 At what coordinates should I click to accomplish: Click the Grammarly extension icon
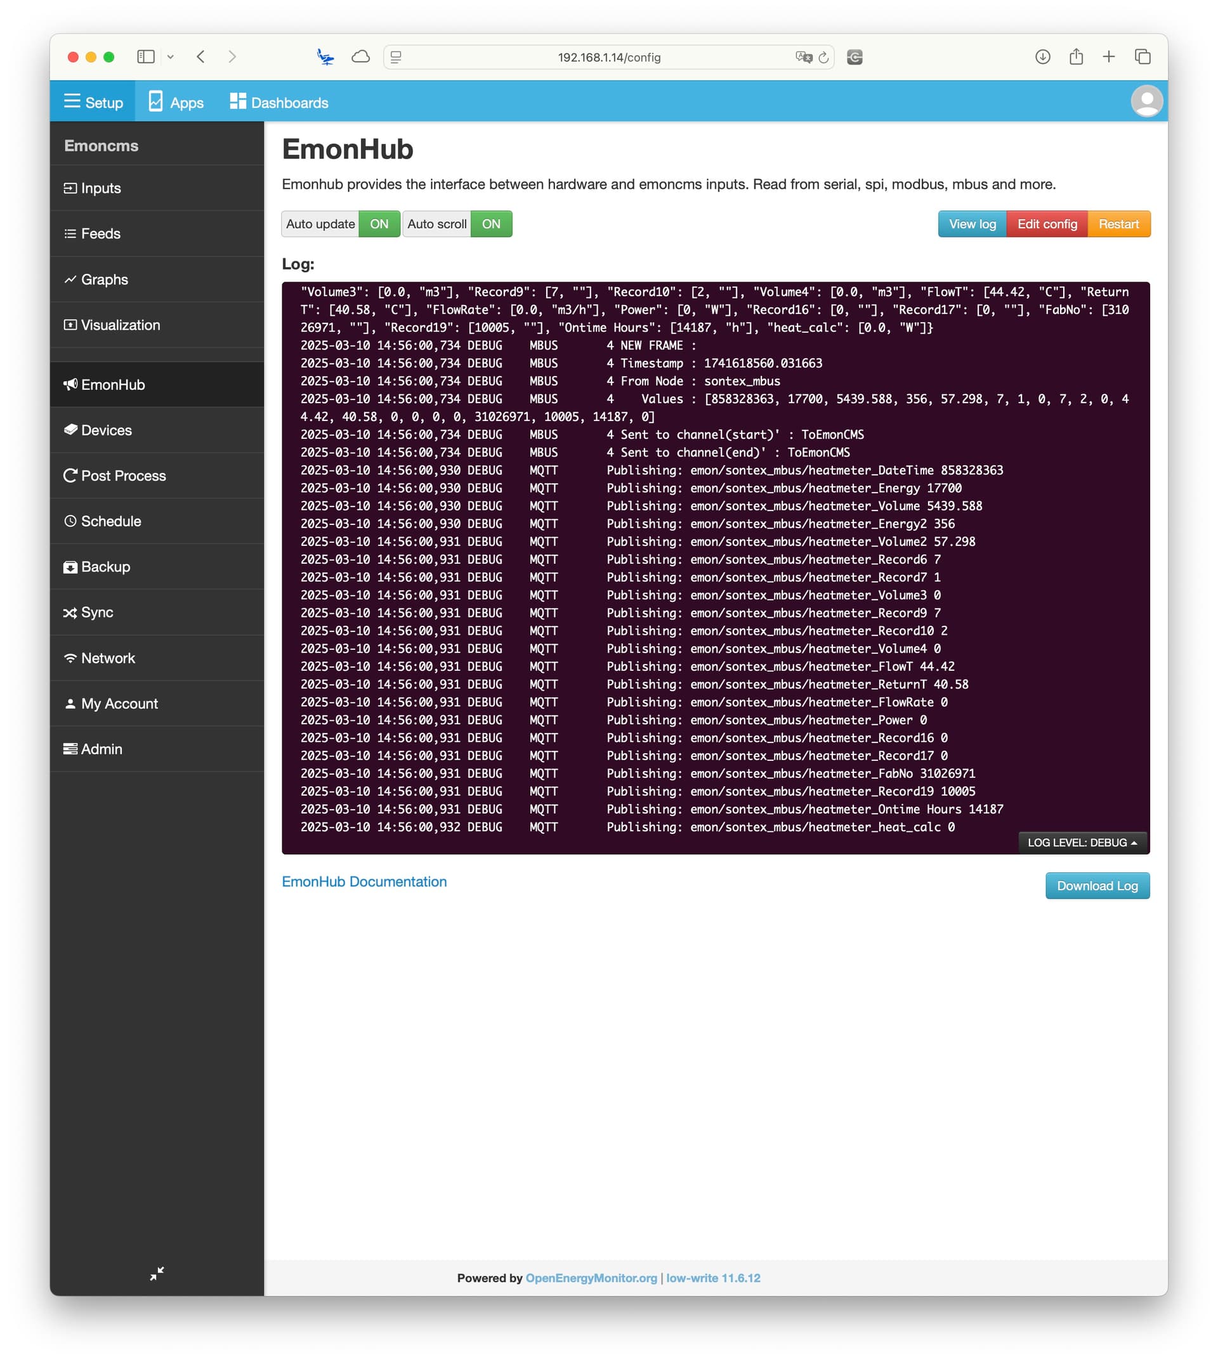click(x=855, y=57)
